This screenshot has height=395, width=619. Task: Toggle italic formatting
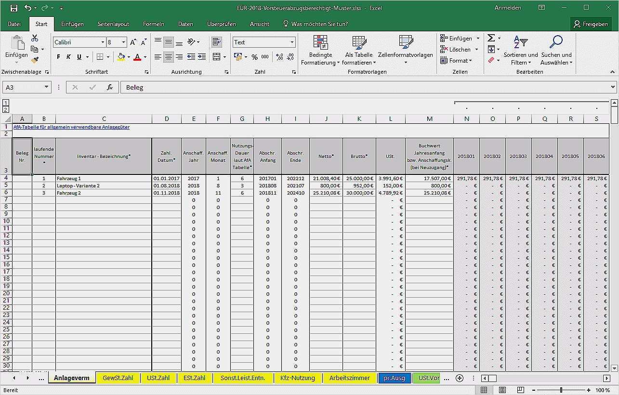pos(68,57)
